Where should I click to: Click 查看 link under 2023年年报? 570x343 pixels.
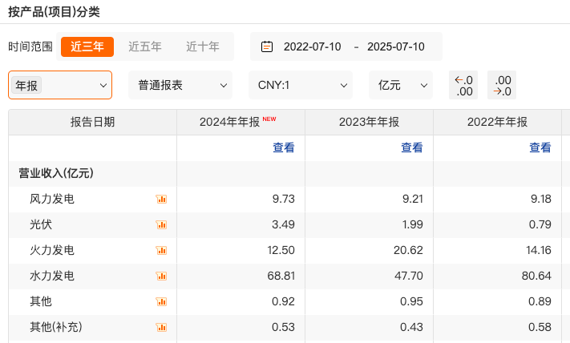(412, 147)
